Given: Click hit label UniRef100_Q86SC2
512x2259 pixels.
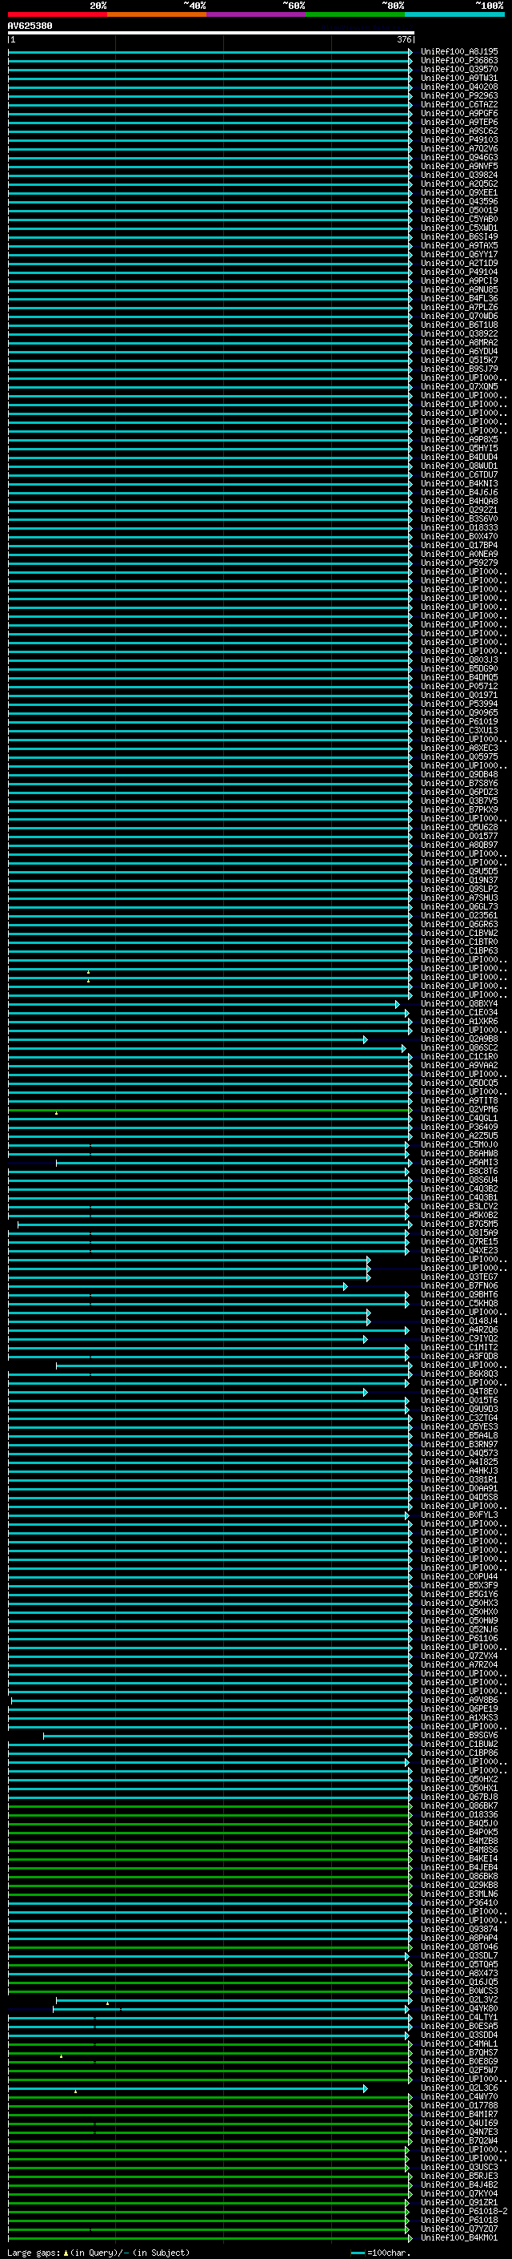Looking at the screenshot, I should (459, 1048).
